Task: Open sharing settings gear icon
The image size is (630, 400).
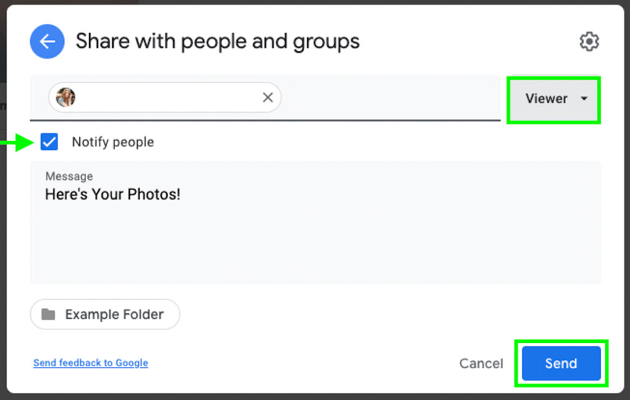Action: coord(589,41)
